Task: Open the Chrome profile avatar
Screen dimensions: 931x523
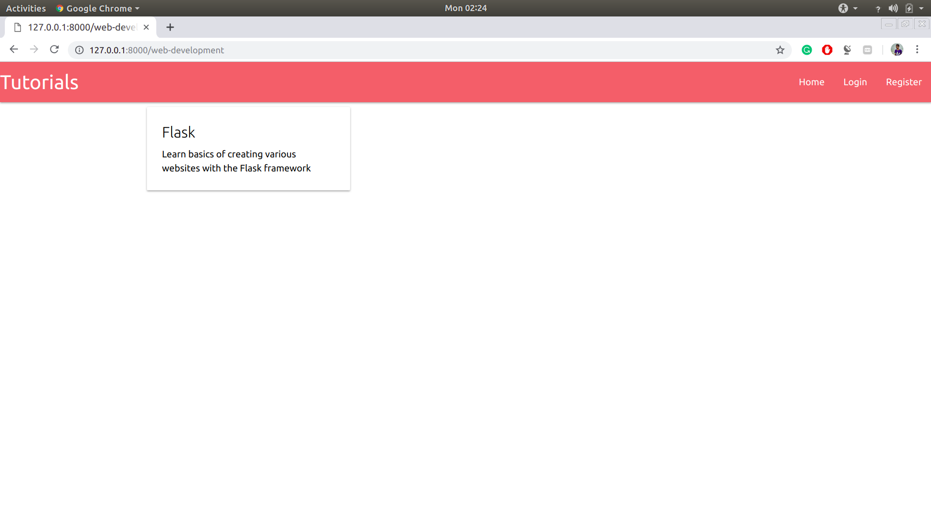Action: click(x=897, y=49)
